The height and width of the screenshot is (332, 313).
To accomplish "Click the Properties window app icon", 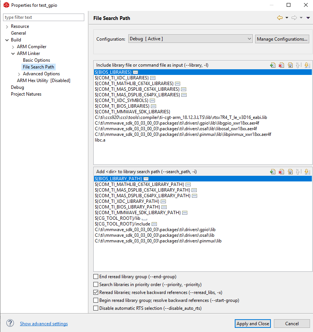I will click(x=6, y=5).
